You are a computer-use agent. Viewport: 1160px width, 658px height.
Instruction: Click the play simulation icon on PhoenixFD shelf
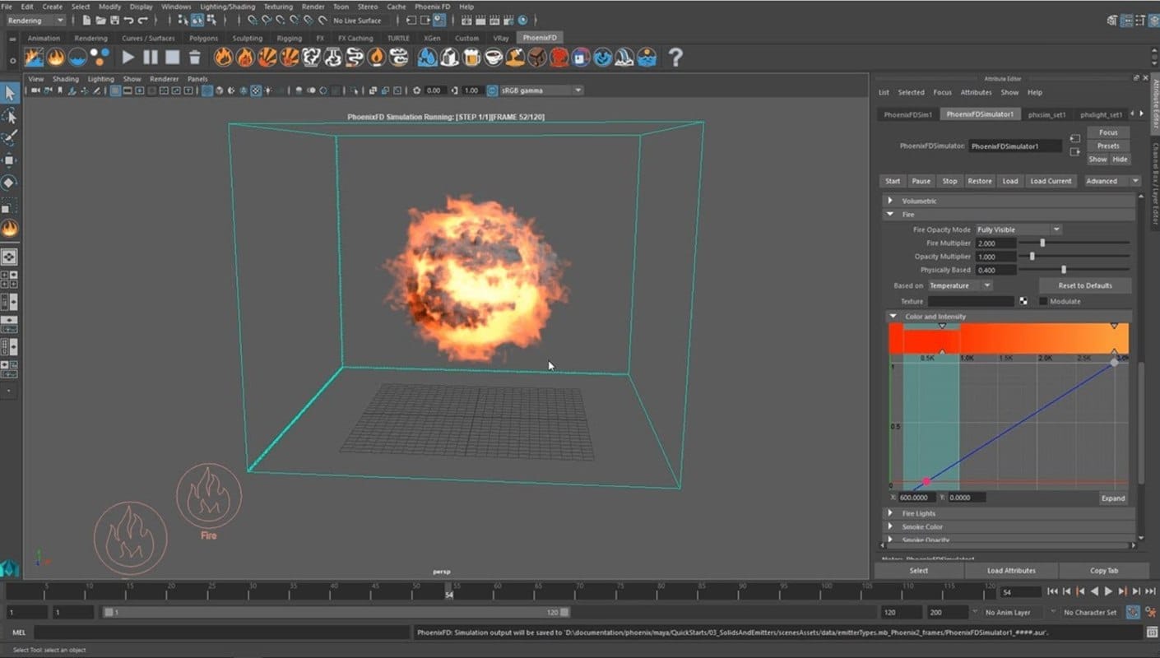coord(128,57)
